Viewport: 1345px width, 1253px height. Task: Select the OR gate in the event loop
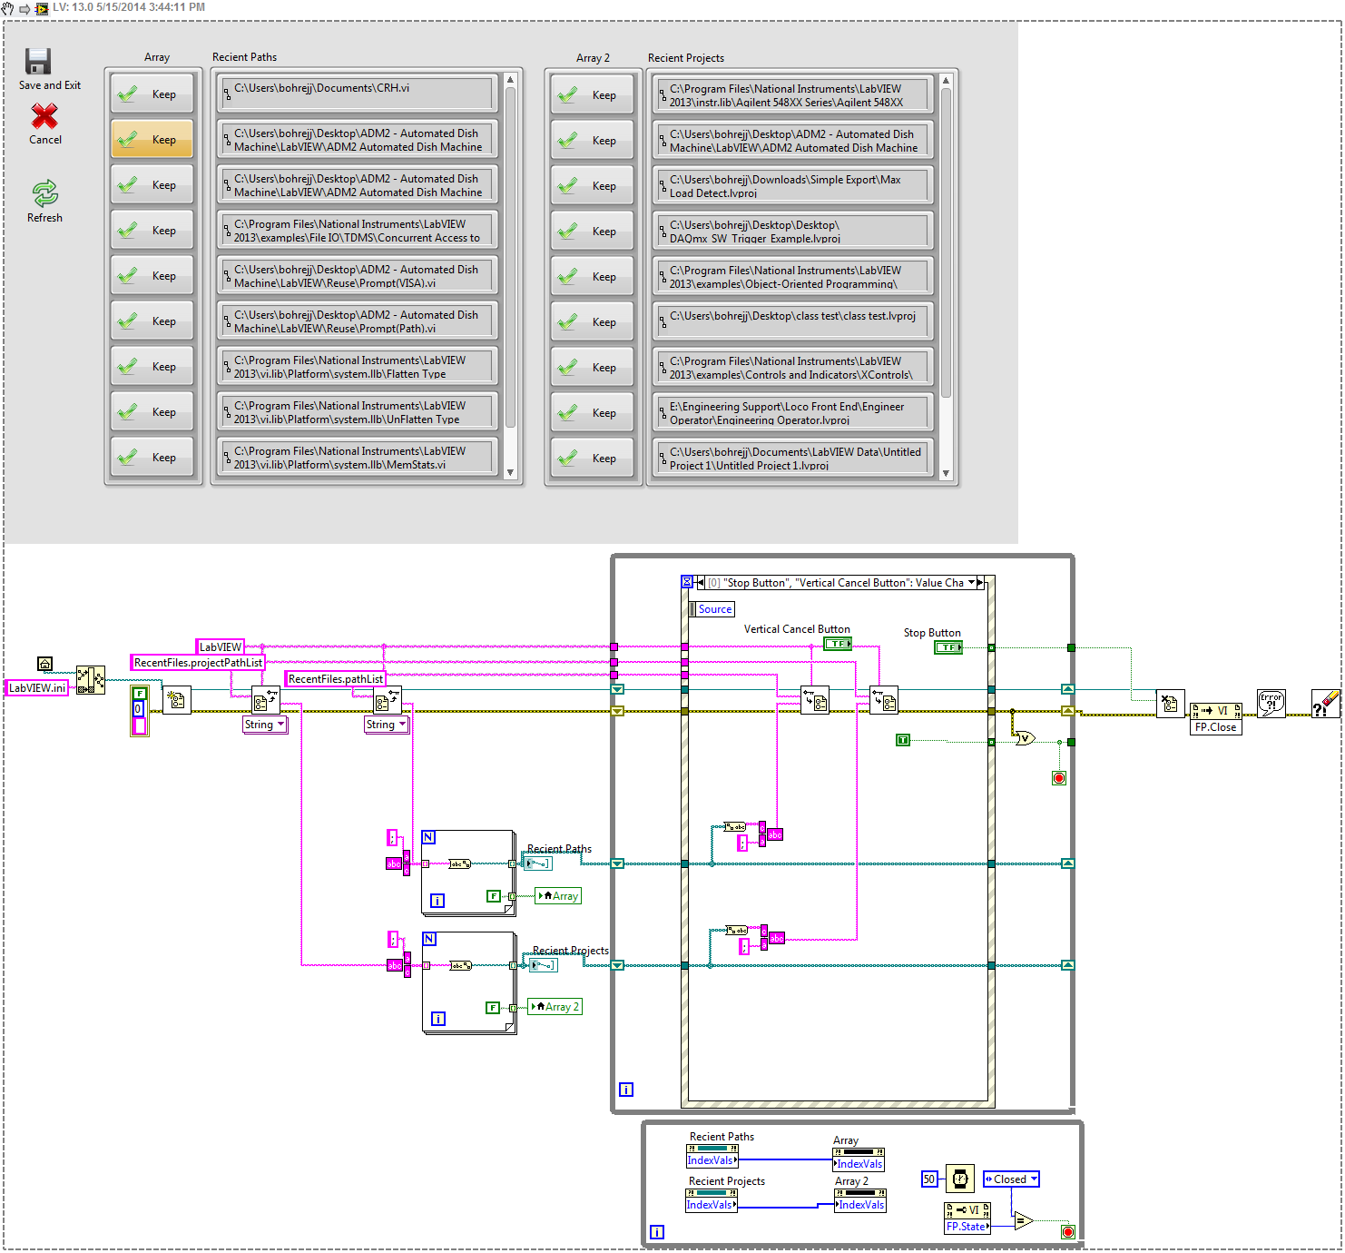click(1026, 737)
